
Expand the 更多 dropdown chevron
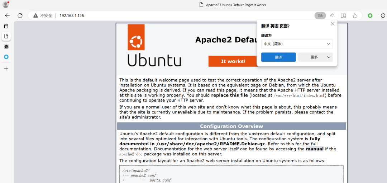coord(329,57)
